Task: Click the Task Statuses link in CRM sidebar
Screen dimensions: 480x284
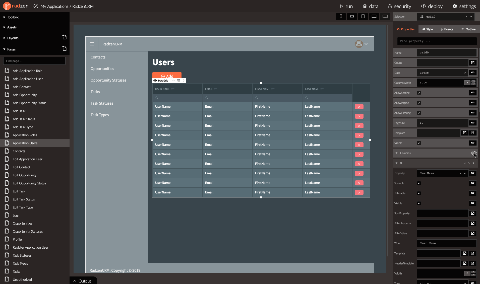Action: point(102,103)
